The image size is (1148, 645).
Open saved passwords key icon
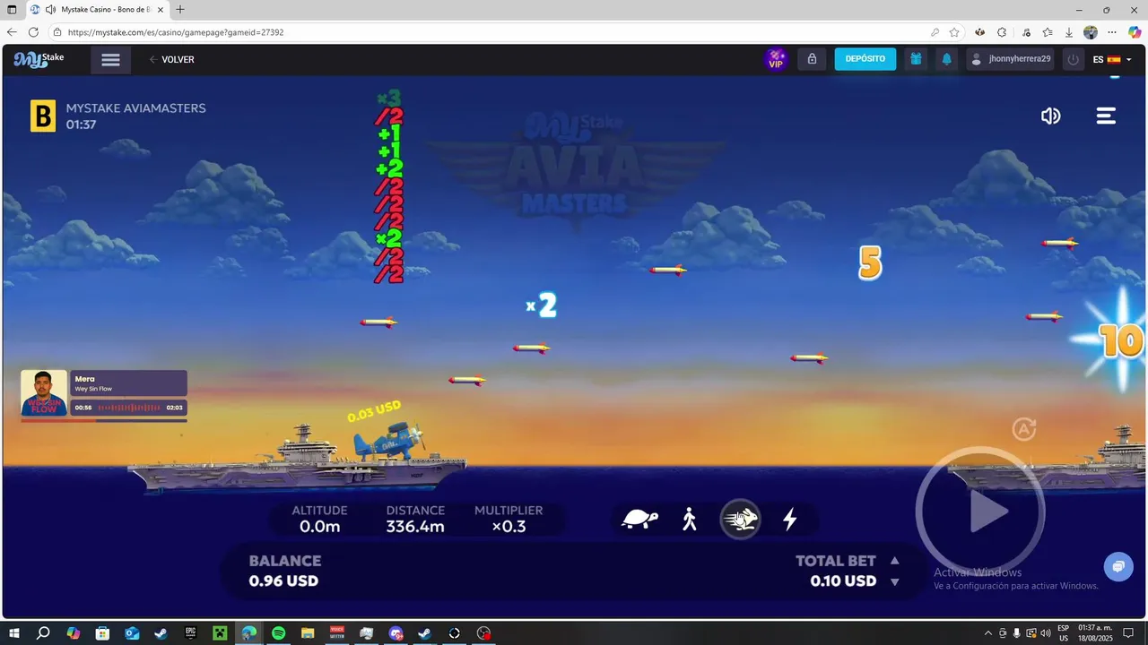pyautogui.click(x=935, y=32)
